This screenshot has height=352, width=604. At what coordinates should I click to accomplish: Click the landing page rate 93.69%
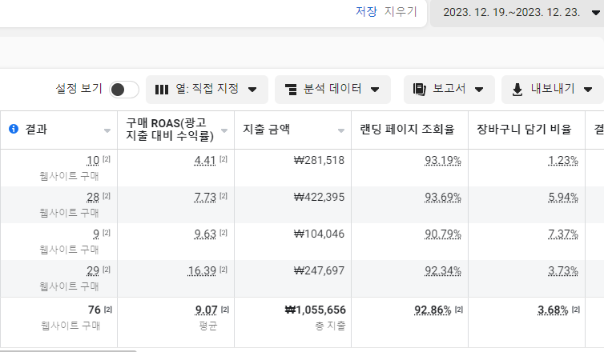(443, 197)
